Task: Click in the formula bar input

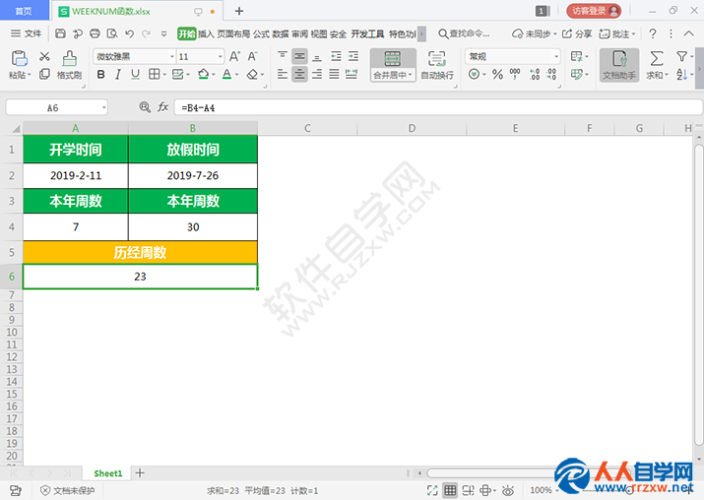Action: [x=438, y=107]
